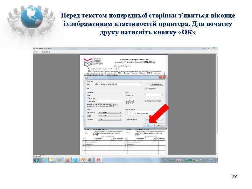
Task: Maximize the print preview window
Action: (209, 48)
